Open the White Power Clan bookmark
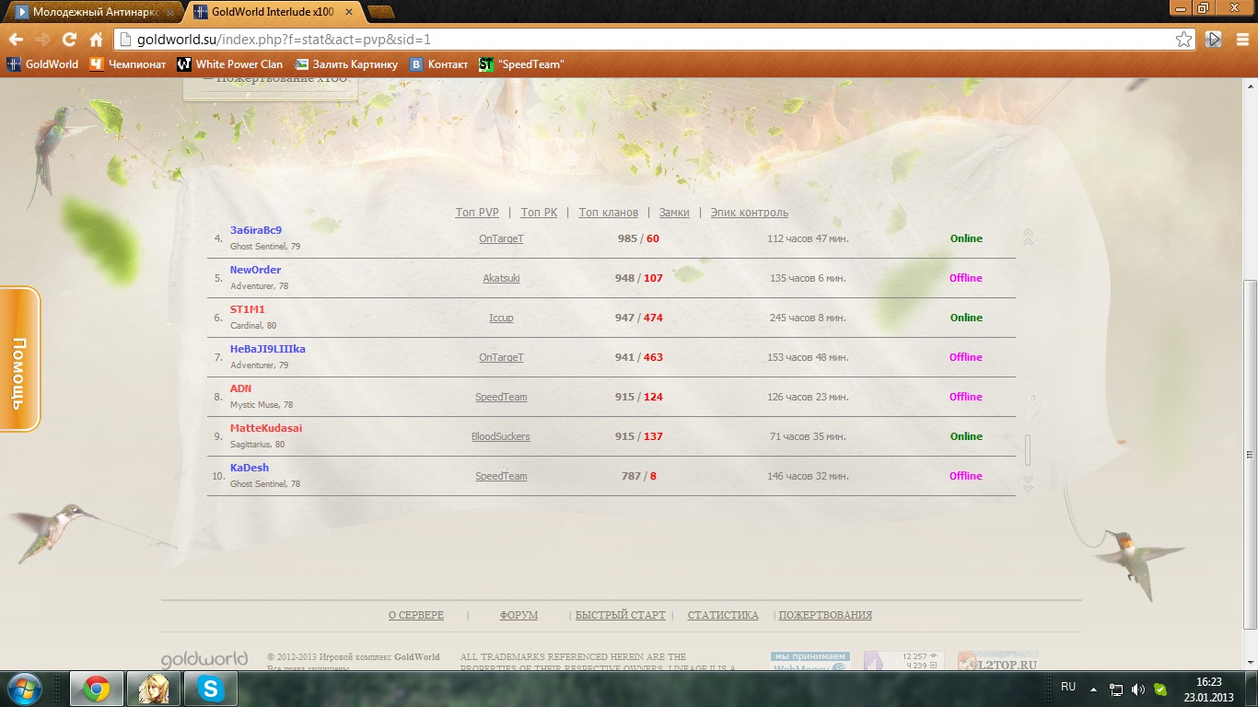This screenshot has width=1258, height=707. coord(229,64)
